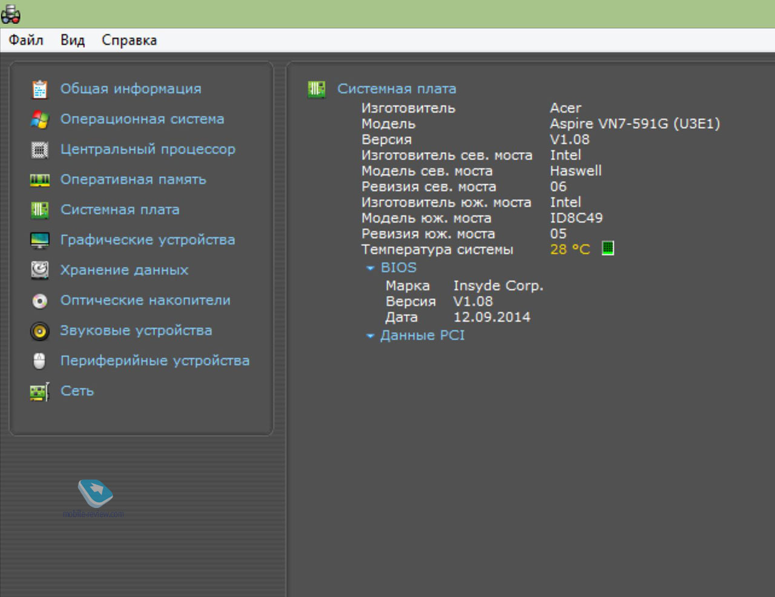Click the Данные PCI heading text
Screen dimensions: 775x597
423,335
